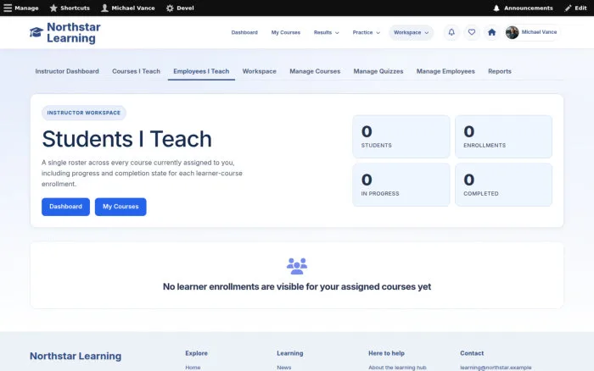The image size is (594, 371).
Task: Switch to Courses I Teach tab
Action: pyautogui.click(x=136, y=71)
